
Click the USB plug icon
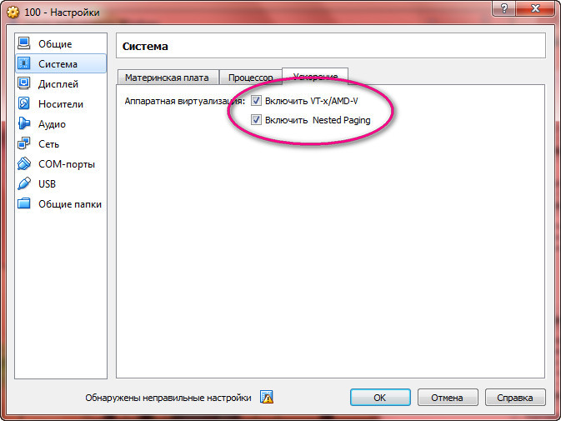point(24,183)
